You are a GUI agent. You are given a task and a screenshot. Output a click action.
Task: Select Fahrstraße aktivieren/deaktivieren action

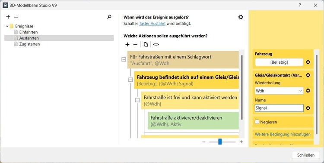pyautogui.click(x=193, y=120)
